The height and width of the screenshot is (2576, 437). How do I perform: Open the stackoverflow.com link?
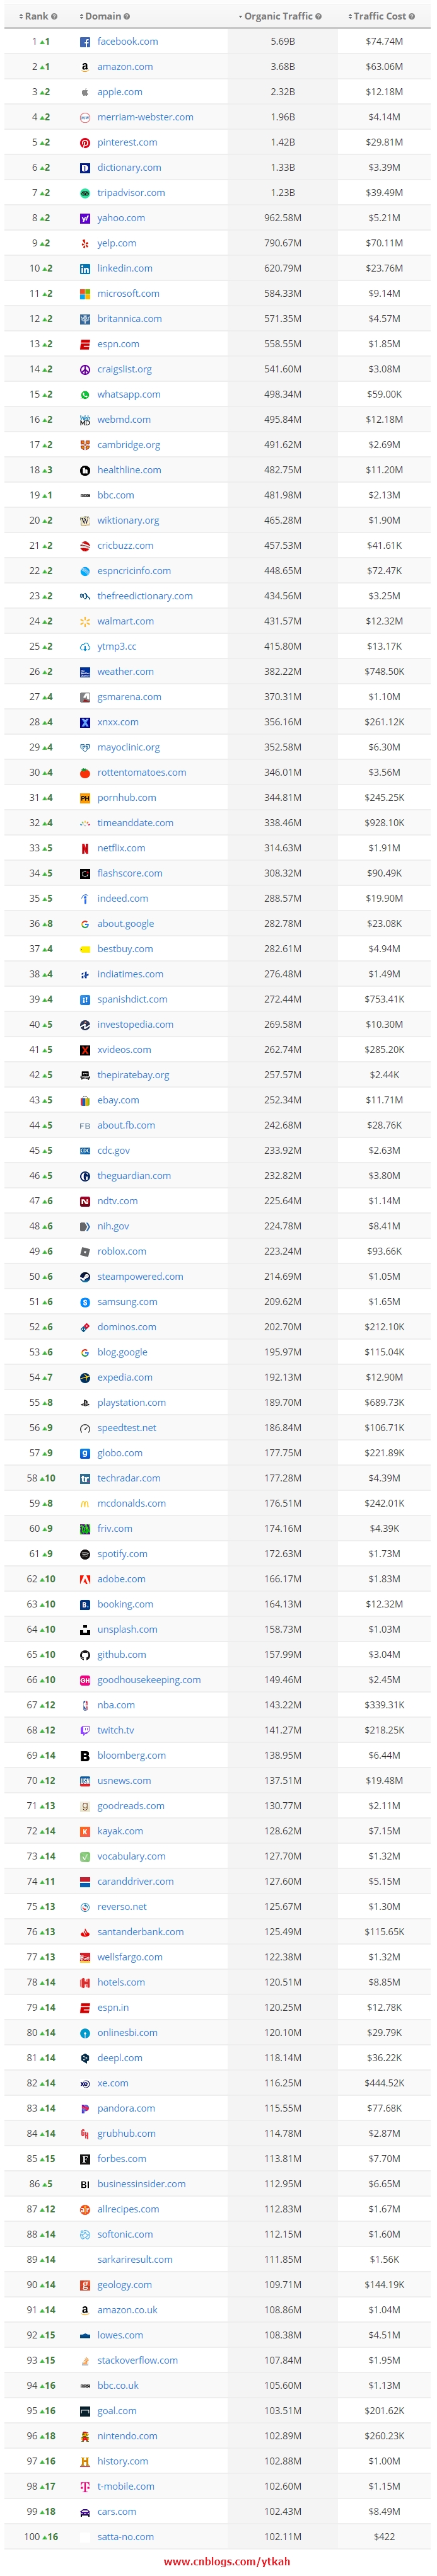(x=138, y=2361)
